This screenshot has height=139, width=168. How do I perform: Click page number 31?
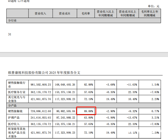[x=10, y=34]
